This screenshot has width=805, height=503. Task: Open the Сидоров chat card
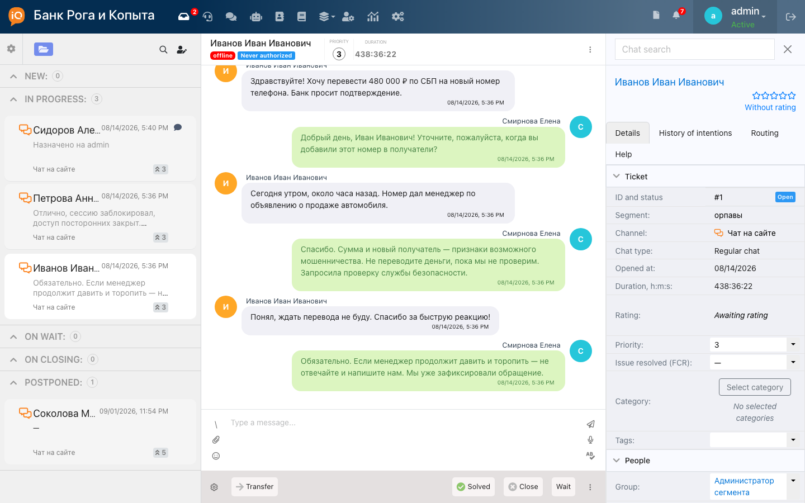(x=101, y=148)
